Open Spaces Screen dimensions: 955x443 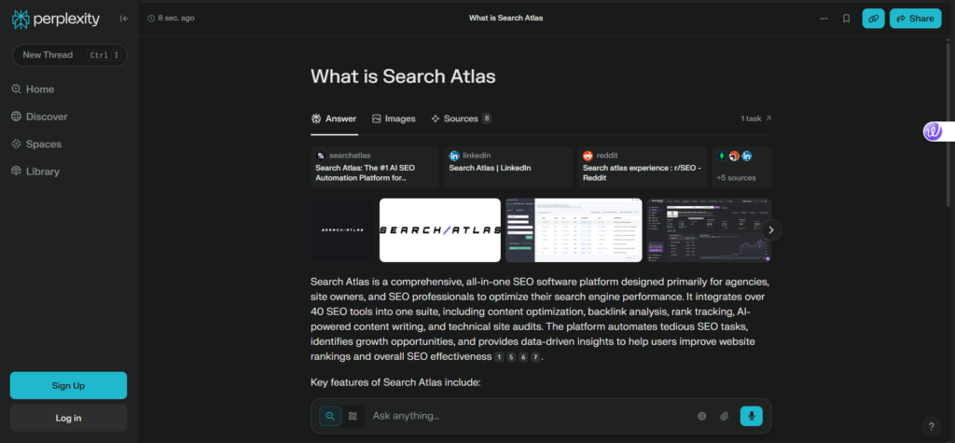pos(36,144)
